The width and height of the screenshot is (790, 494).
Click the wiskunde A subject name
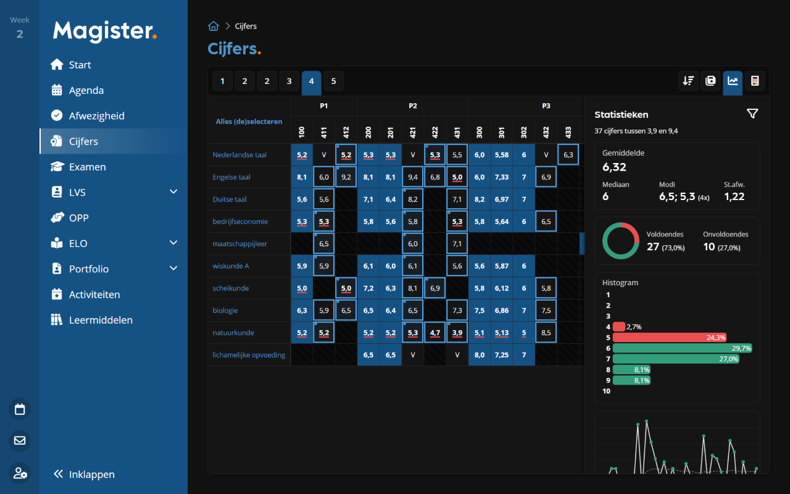[231, 266]
